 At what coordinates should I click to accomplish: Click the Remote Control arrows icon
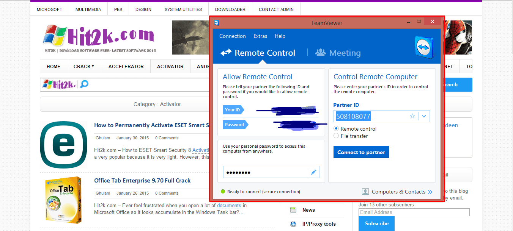pyautogui.click(x=227, y=53)
